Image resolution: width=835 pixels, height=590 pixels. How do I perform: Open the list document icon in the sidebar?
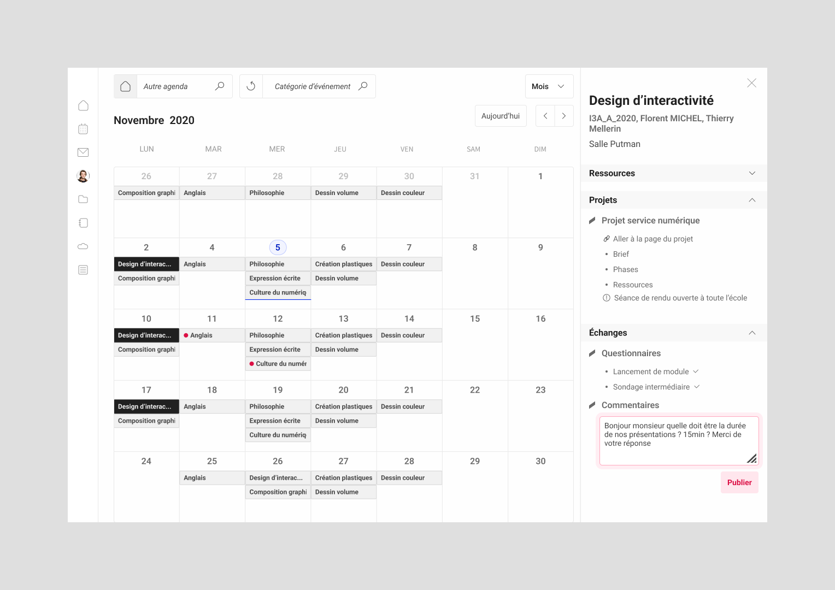click(83, 270)
